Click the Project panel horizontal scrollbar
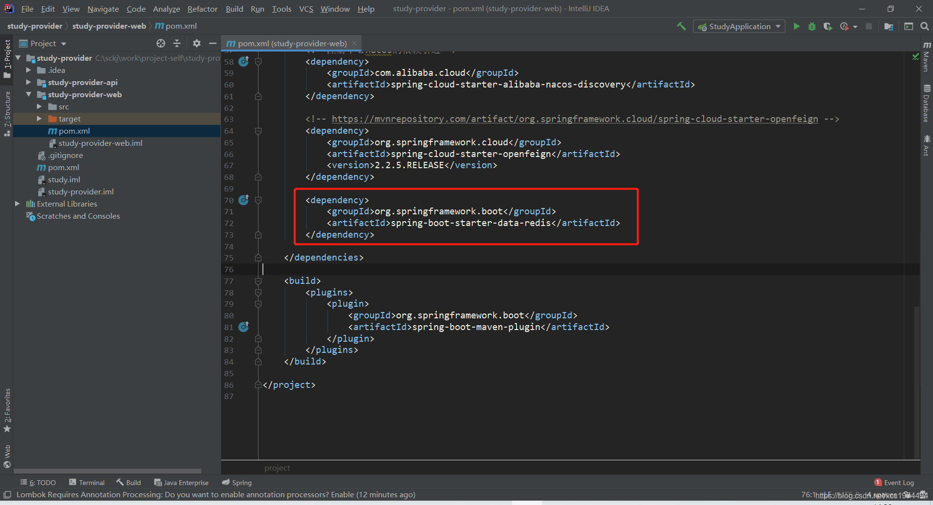This screenshot has width=933, height=505. (x=107, y=471)
